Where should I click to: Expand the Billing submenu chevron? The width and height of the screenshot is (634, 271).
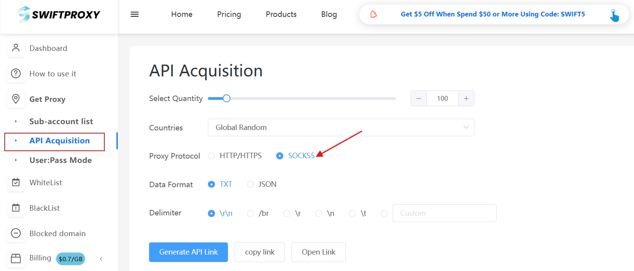point(101,259)
